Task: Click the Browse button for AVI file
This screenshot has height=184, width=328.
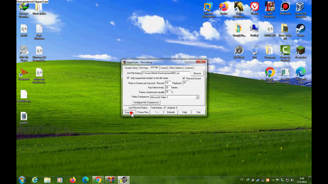Action: [197, 73]
